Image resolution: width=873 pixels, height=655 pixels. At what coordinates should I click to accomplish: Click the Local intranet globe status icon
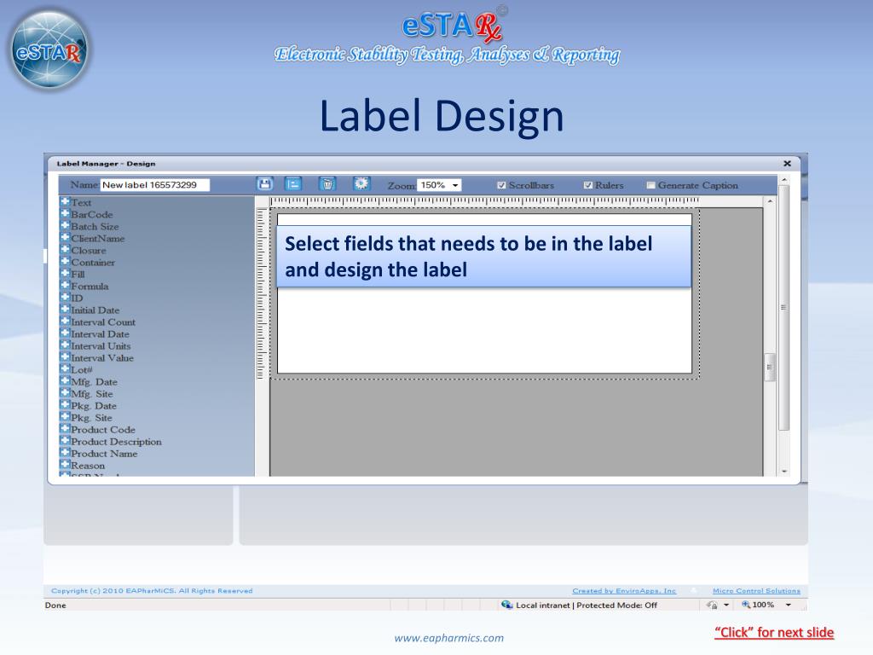(506, 605)
